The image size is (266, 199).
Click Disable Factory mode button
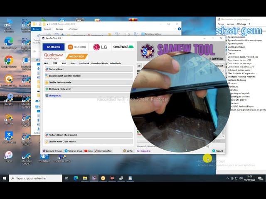point(89,82)
